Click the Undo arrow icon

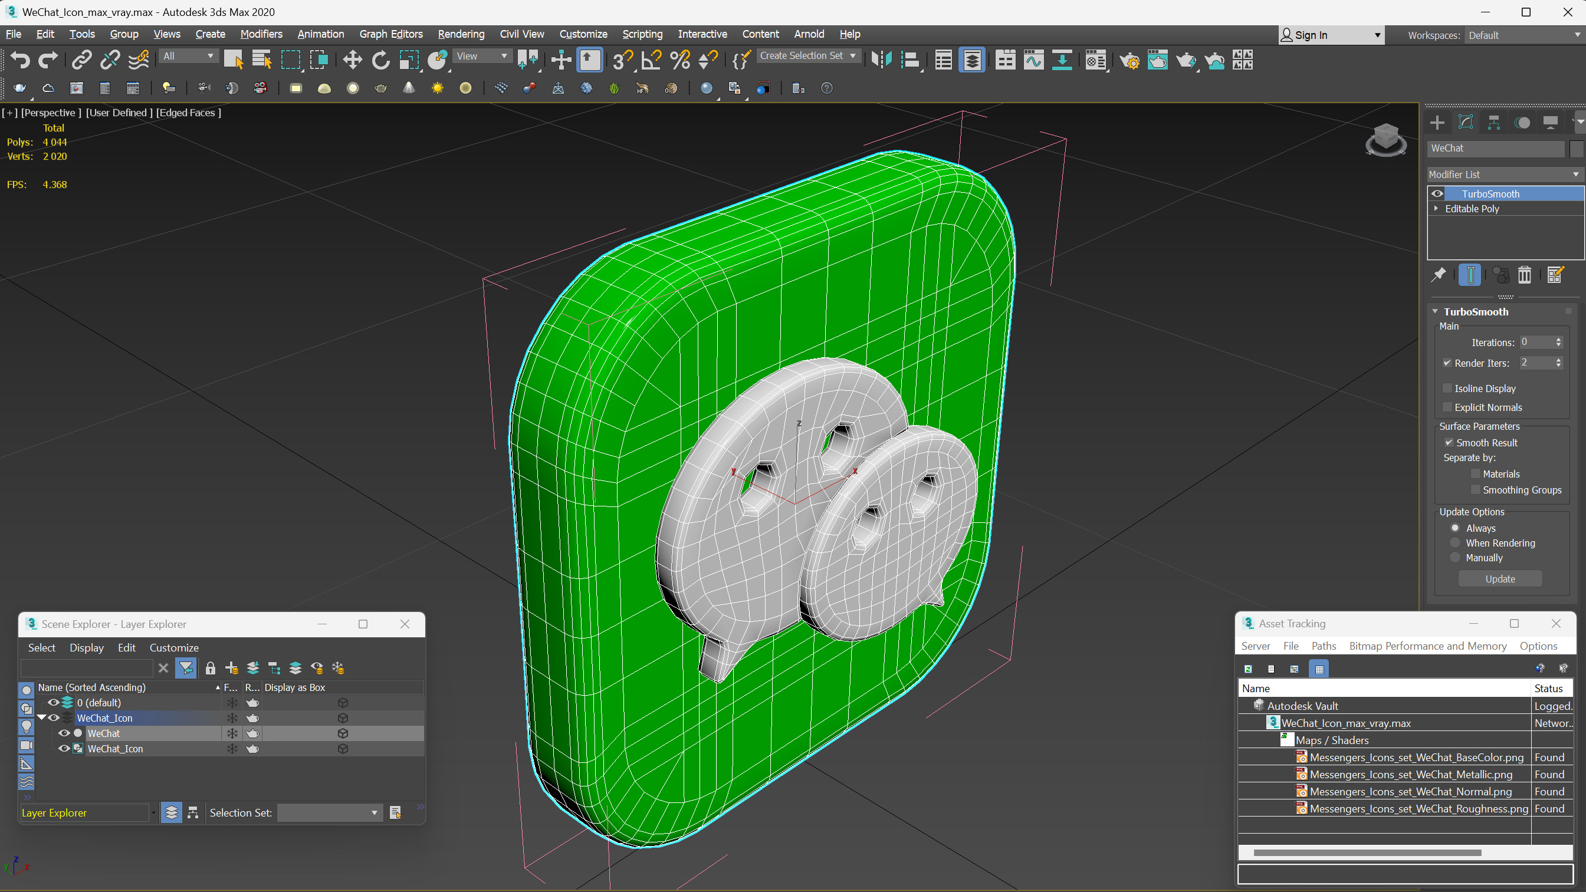tap(19, 60)
